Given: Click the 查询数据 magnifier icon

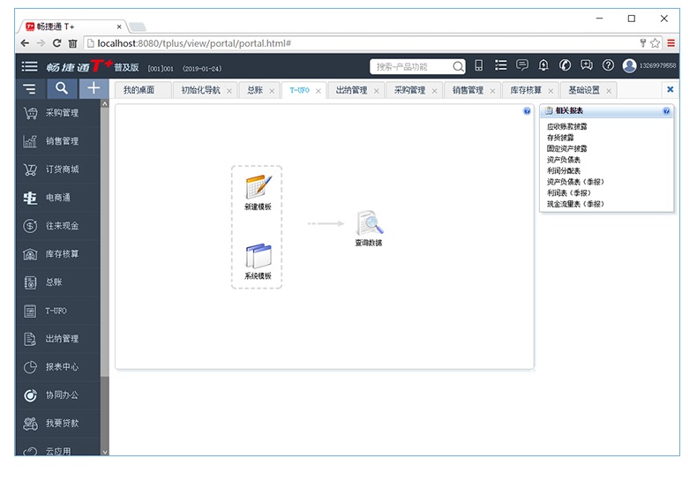Looking at the screenshot, I should pos(369,223).
